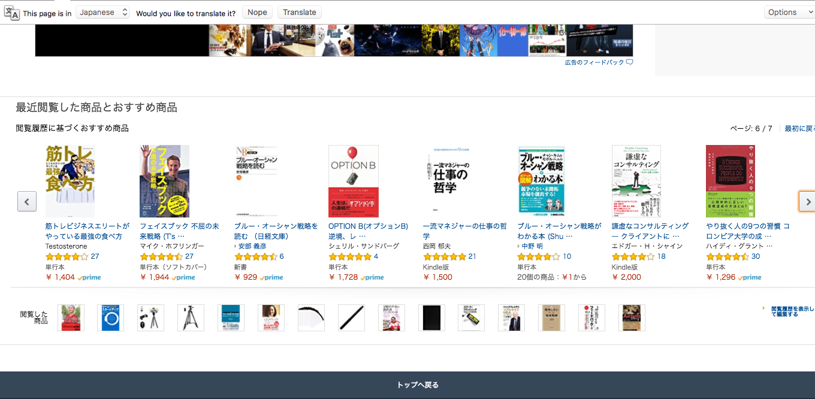Open viewed item white paper sheets thumbnail
815x399 pixels.
coord(311,318)
